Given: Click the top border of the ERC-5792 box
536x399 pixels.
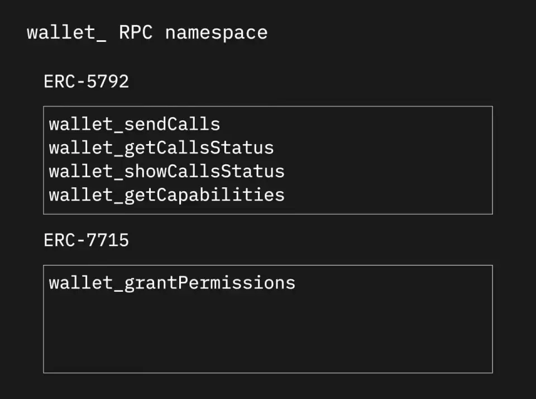Looking at the screenshot, I should pyautogui.click(x=268, y=106).
